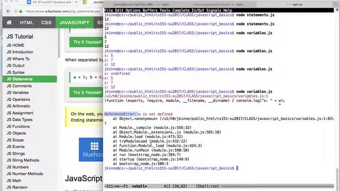Open the JAVASCRIPT tab on w3schools
The width and height of the screenshot is (340, 191).
(74, 22)
